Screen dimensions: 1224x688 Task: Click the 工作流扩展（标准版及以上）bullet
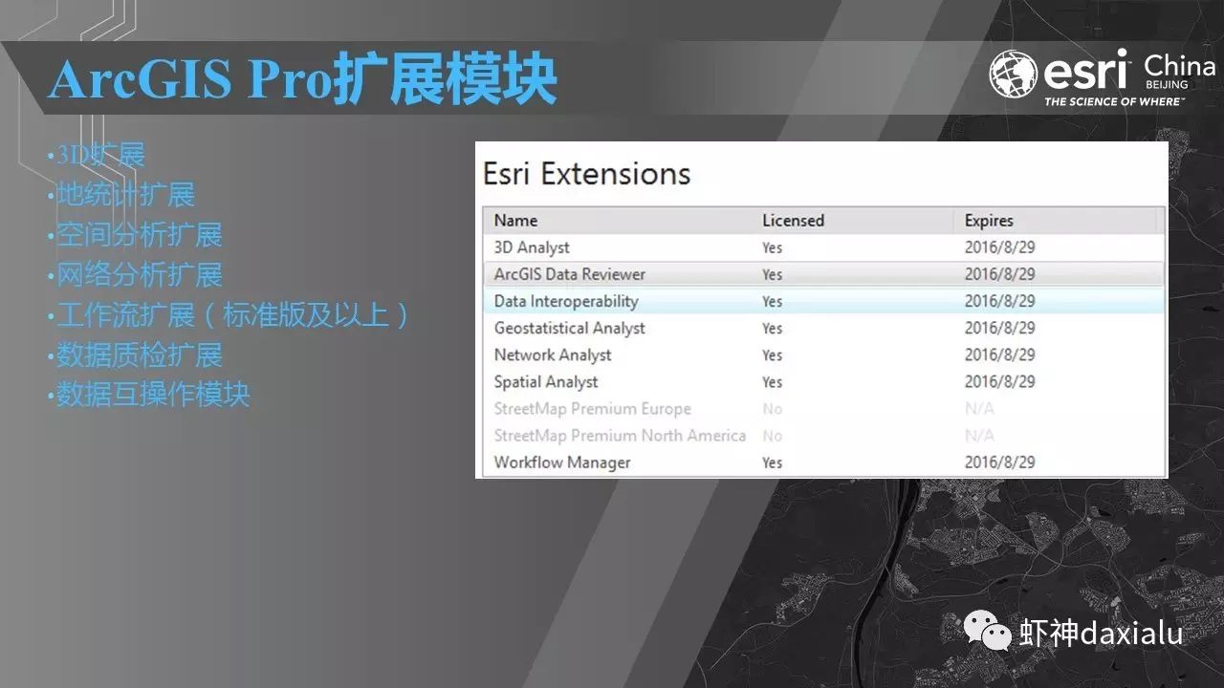tap(232, 314)
